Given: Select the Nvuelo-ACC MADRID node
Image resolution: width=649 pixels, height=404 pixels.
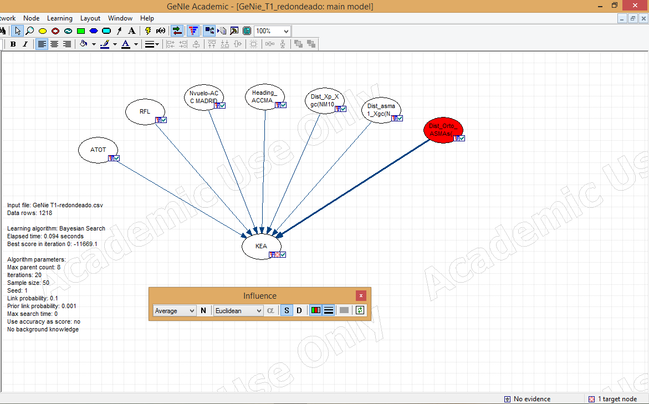Looking at the screenshot, I should point(203,97).
